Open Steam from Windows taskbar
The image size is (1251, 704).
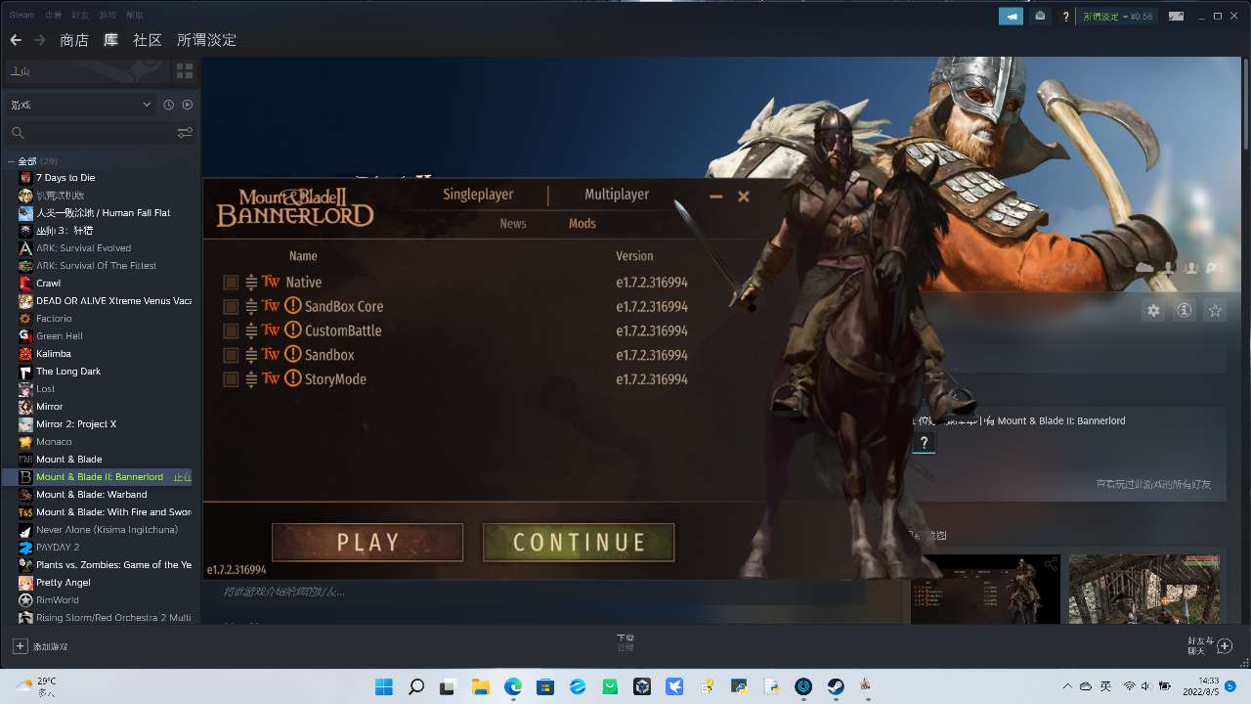(835, 686)
